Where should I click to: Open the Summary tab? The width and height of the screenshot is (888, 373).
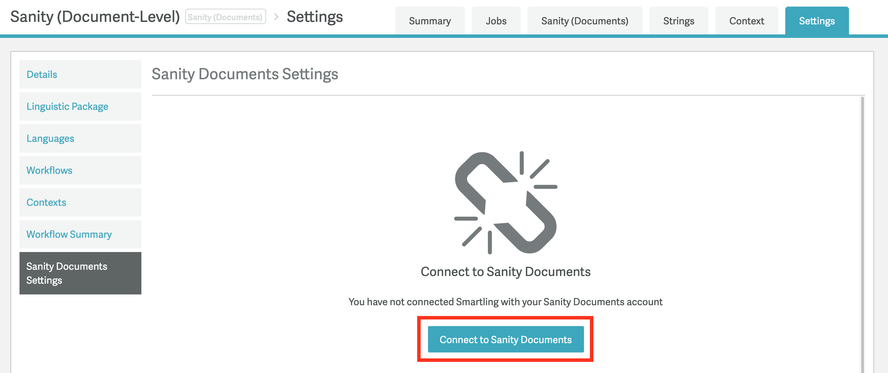(x=430, y=21)
